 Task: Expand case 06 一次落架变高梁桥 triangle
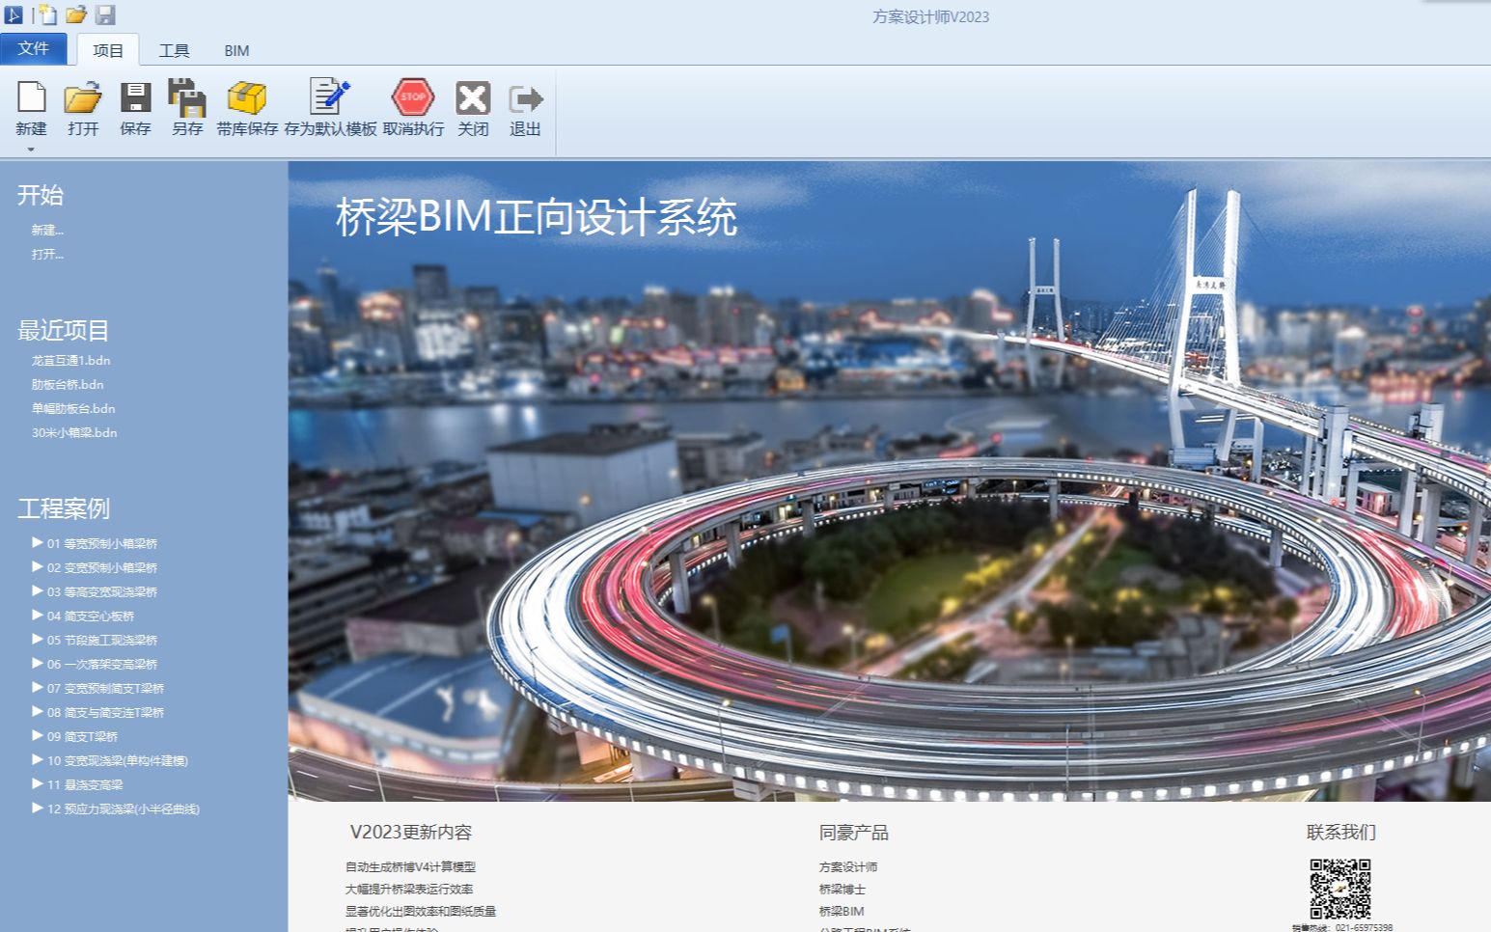click(x=38, y=663)
